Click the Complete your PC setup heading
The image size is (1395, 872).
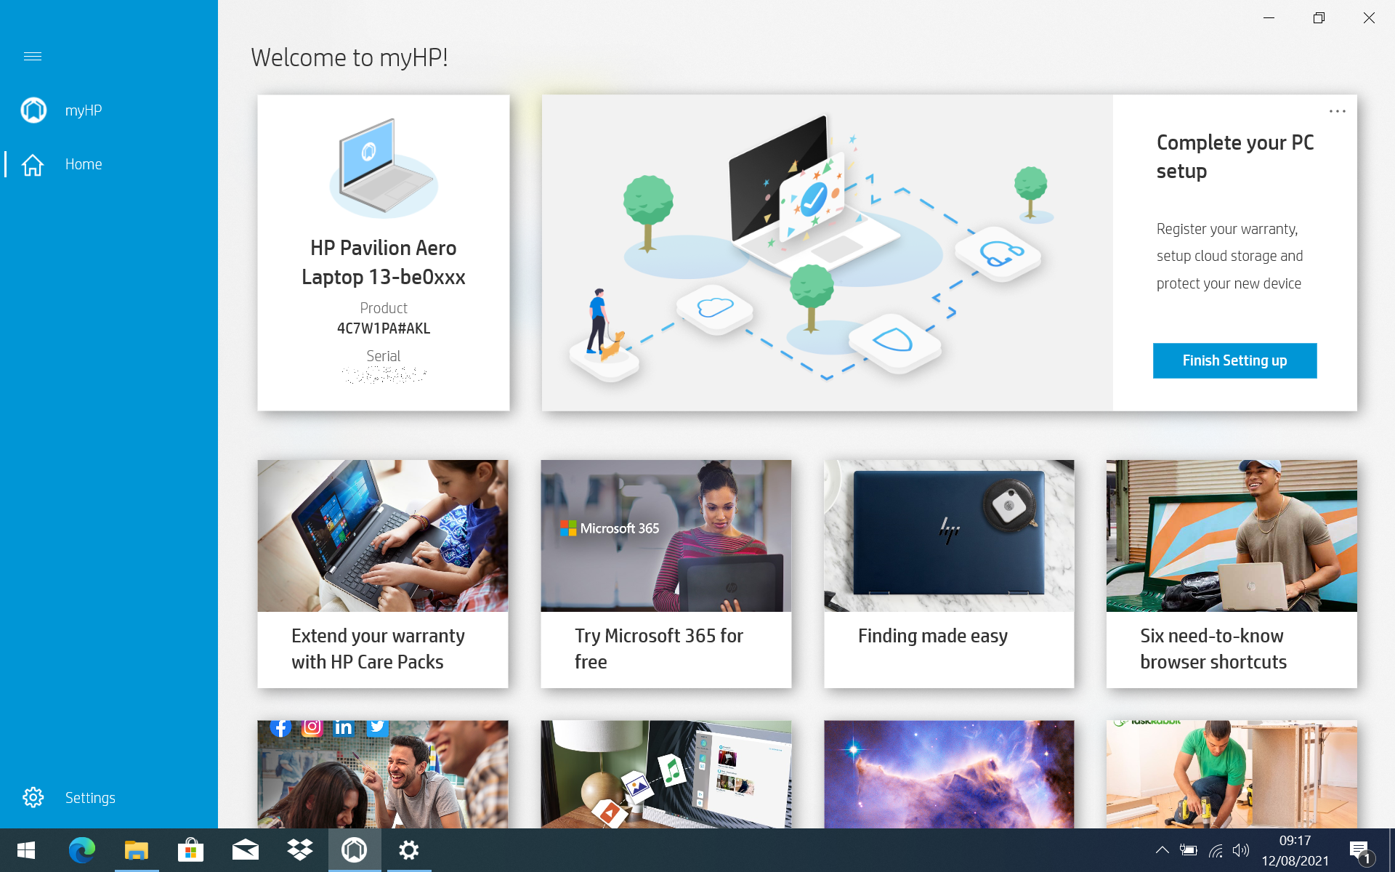[x=1235, y=157]
